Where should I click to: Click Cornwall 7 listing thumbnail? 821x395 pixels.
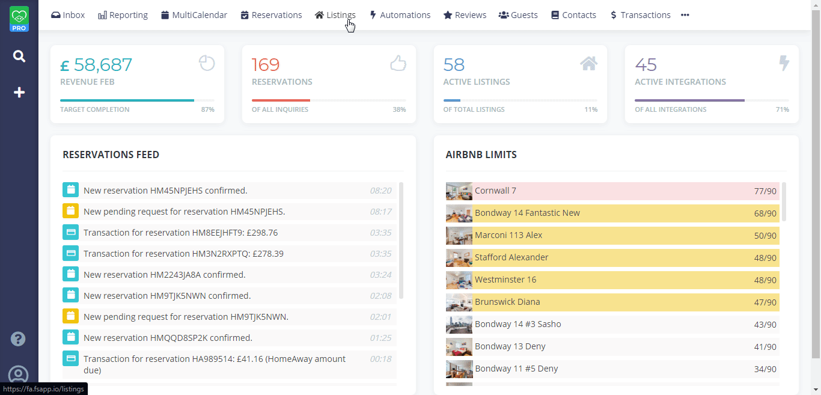pyautogui.click(x=459, y=191)
